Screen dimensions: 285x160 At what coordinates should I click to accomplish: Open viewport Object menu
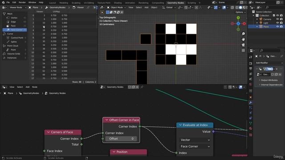tap(154, 8)
